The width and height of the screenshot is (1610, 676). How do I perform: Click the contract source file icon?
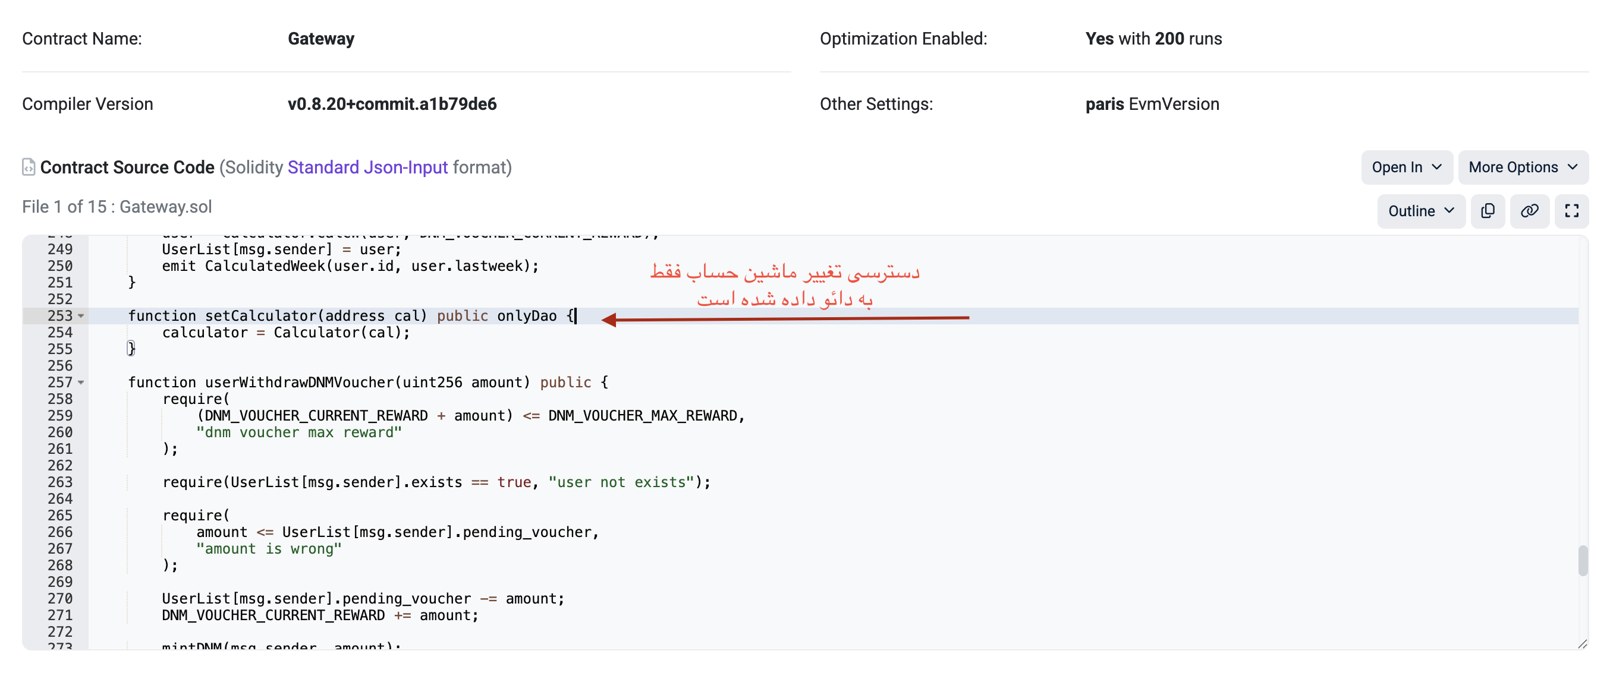(28, 168)
